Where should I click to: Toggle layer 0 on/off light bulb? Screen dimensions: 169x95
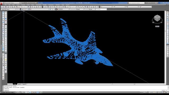24,9
